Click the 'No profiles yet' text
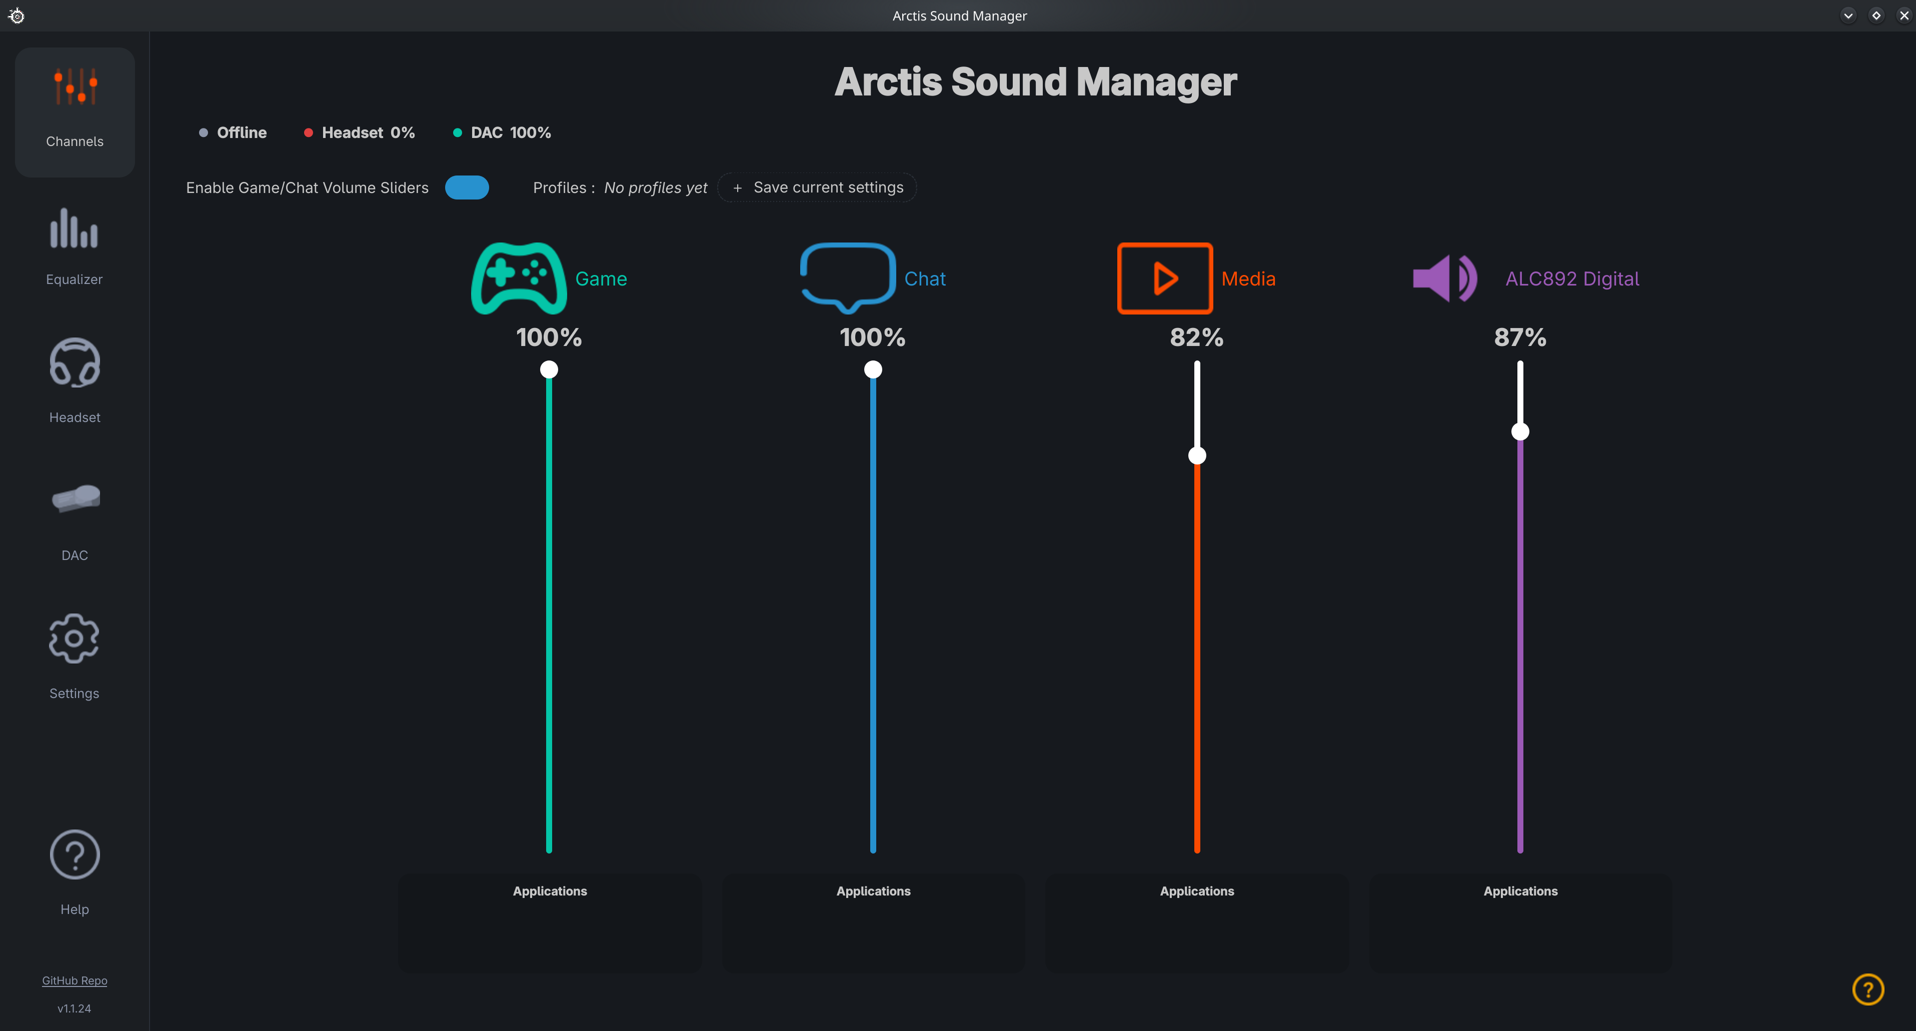Screen dimensions: 1916x1031 655,188
